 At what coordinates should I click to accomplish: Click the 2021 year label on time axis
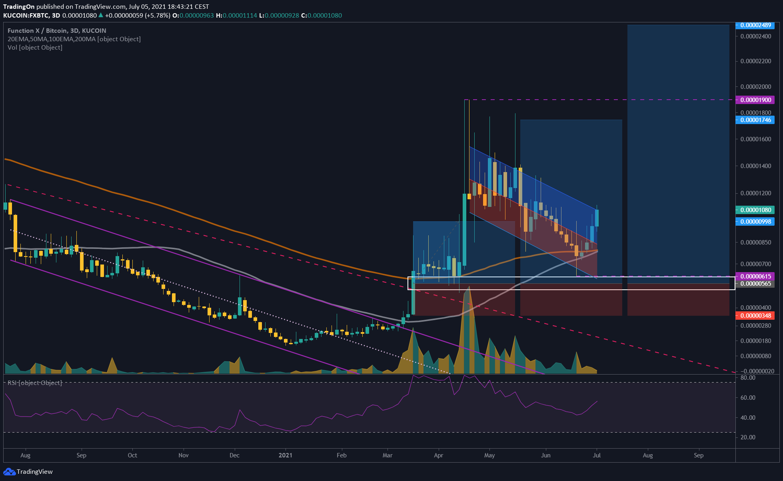[286, 455]
